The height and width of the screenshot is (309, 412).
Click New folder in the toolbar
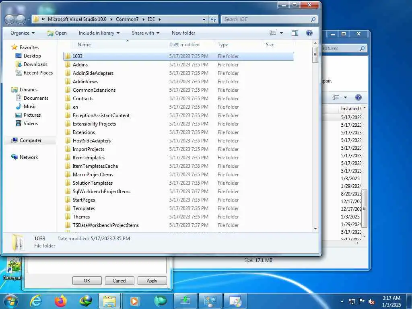(x=183, y=33)
